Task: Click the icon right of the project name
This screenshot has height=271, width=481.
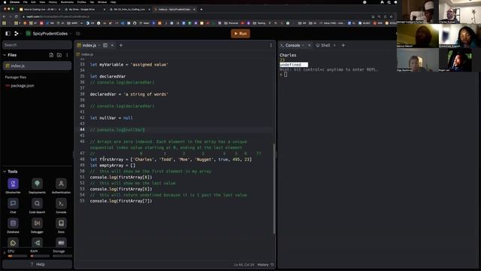Action: (78, 33)
